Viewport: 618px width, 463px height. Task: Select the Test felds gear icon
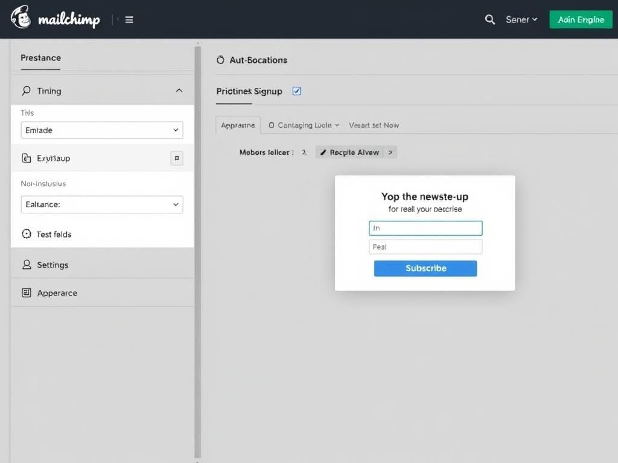[26, 234]
